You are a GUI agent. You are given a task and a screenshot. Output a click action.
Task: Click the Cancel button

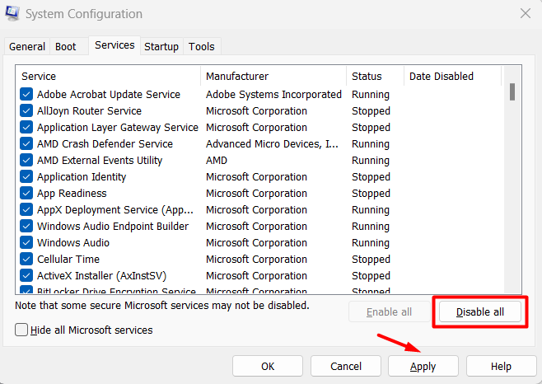tap(346, 366)
